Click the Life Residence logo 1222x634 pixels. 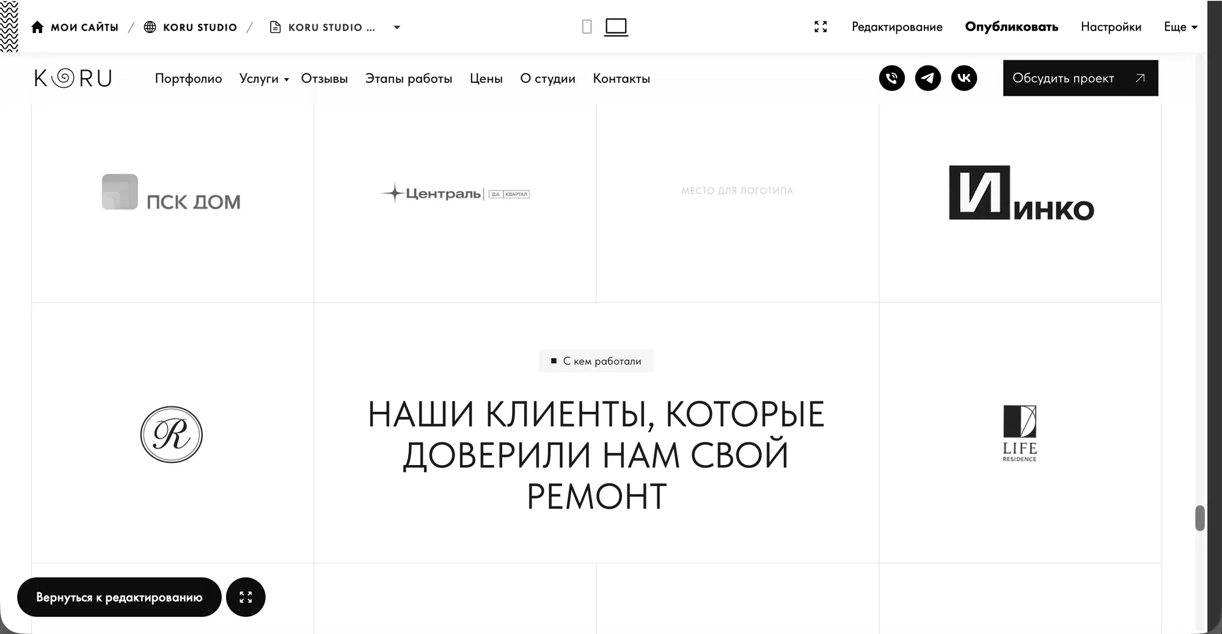1020,433
